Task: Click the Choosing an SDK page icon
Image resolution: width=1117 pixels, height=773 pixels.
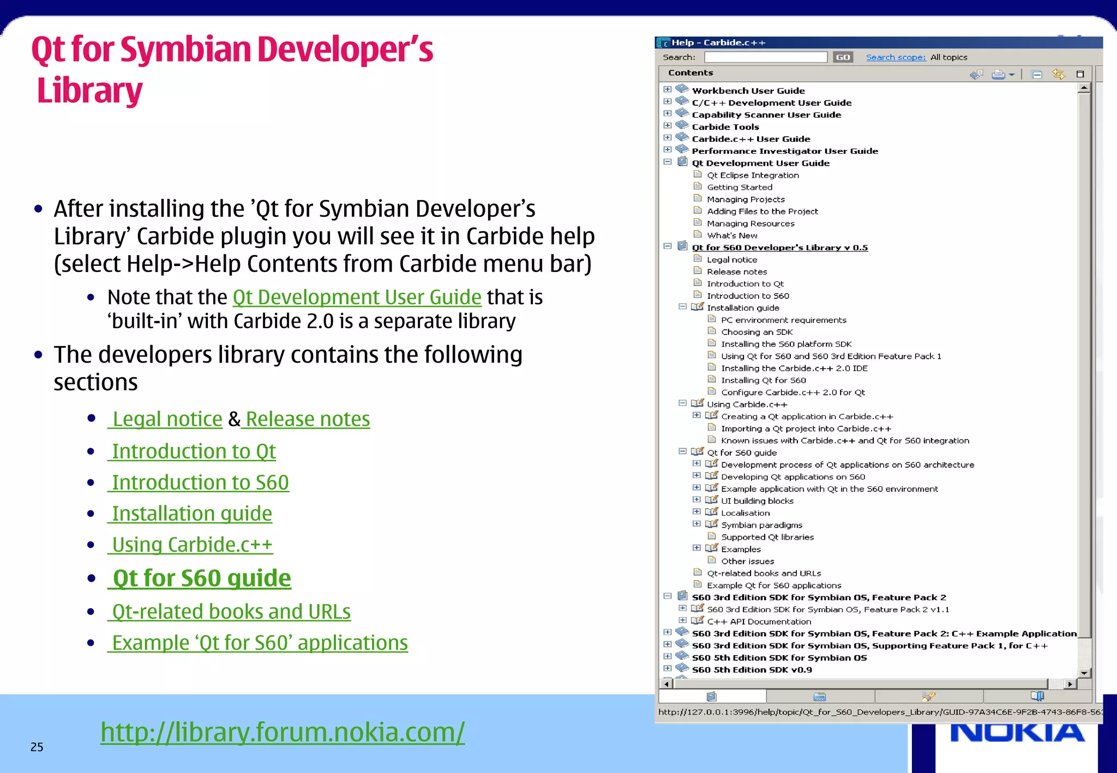Action: (712, 331)
